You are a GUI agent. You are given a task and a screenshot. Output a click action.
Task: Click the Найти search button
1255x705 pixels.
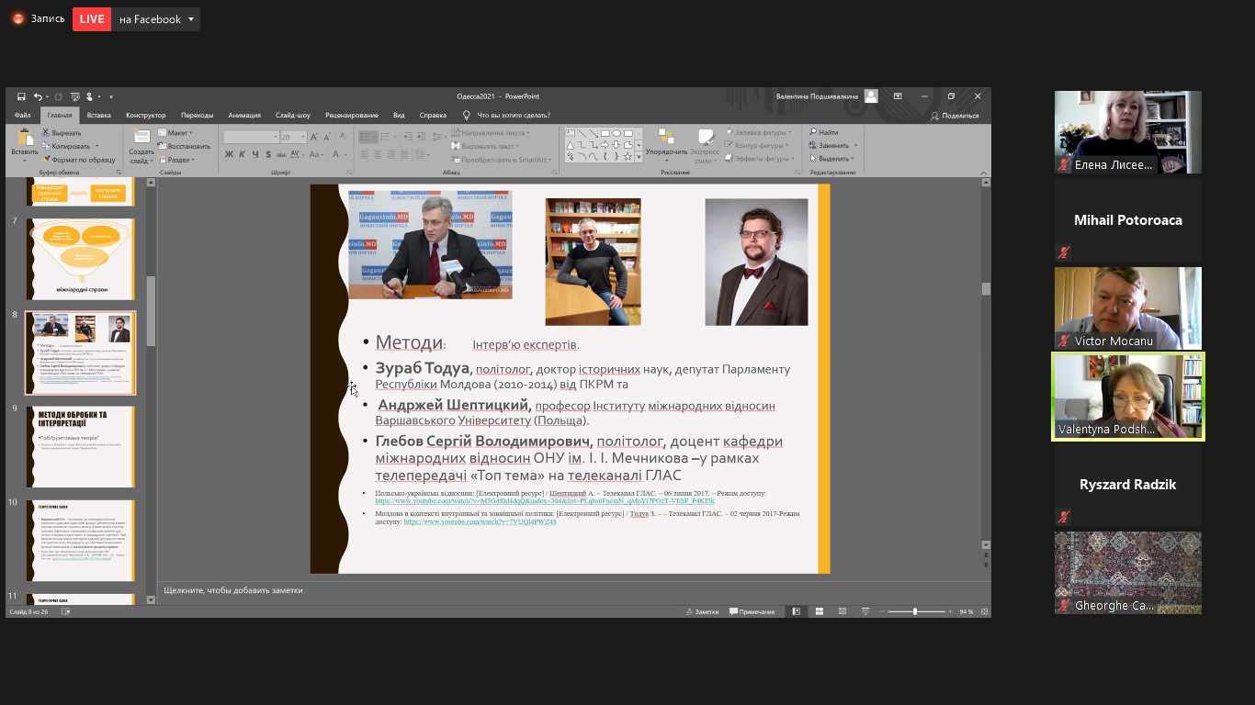click(x=823, y=132)
